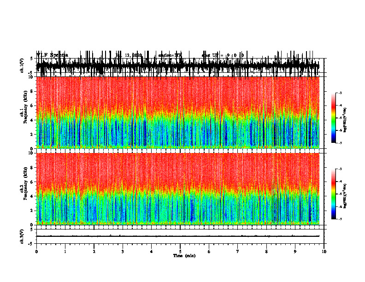Image resolution: width=365 pixels, height=282 pixels.
Task: Click time axis tick label '10'
Action: (x=324, y=252)
